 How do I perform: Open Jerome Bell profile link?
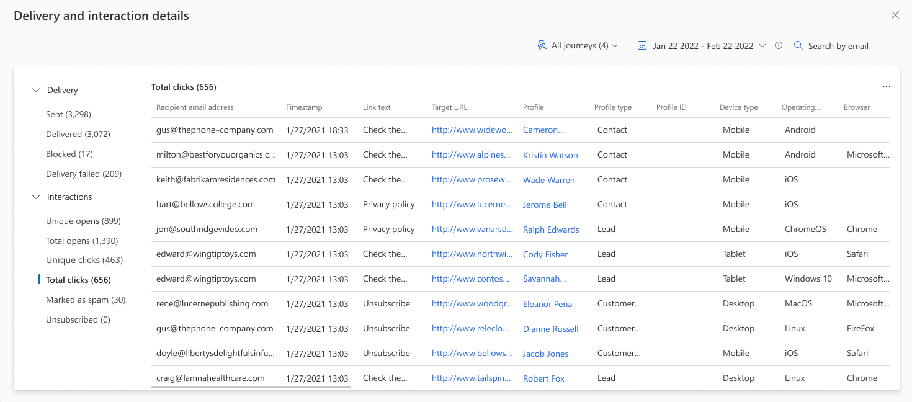click(x=545, y=205)
